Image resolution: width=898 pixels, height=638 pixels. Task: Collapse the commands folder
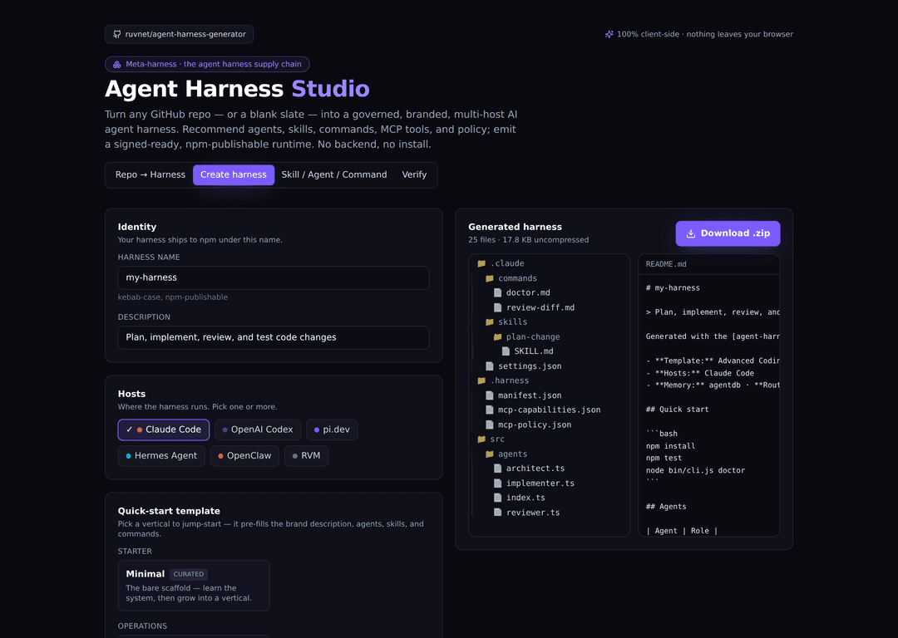511,278
